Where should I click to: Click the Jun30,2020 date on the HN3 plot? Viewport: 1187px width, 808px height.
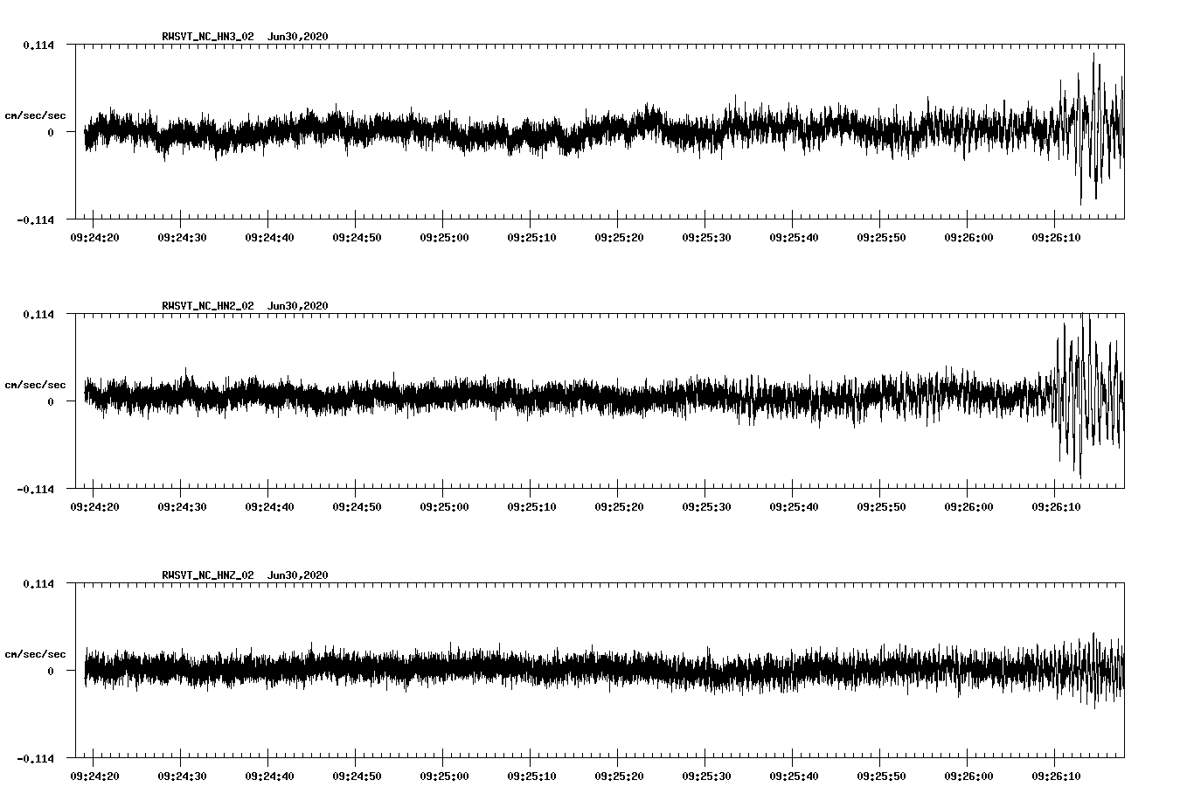pos(298,36)
